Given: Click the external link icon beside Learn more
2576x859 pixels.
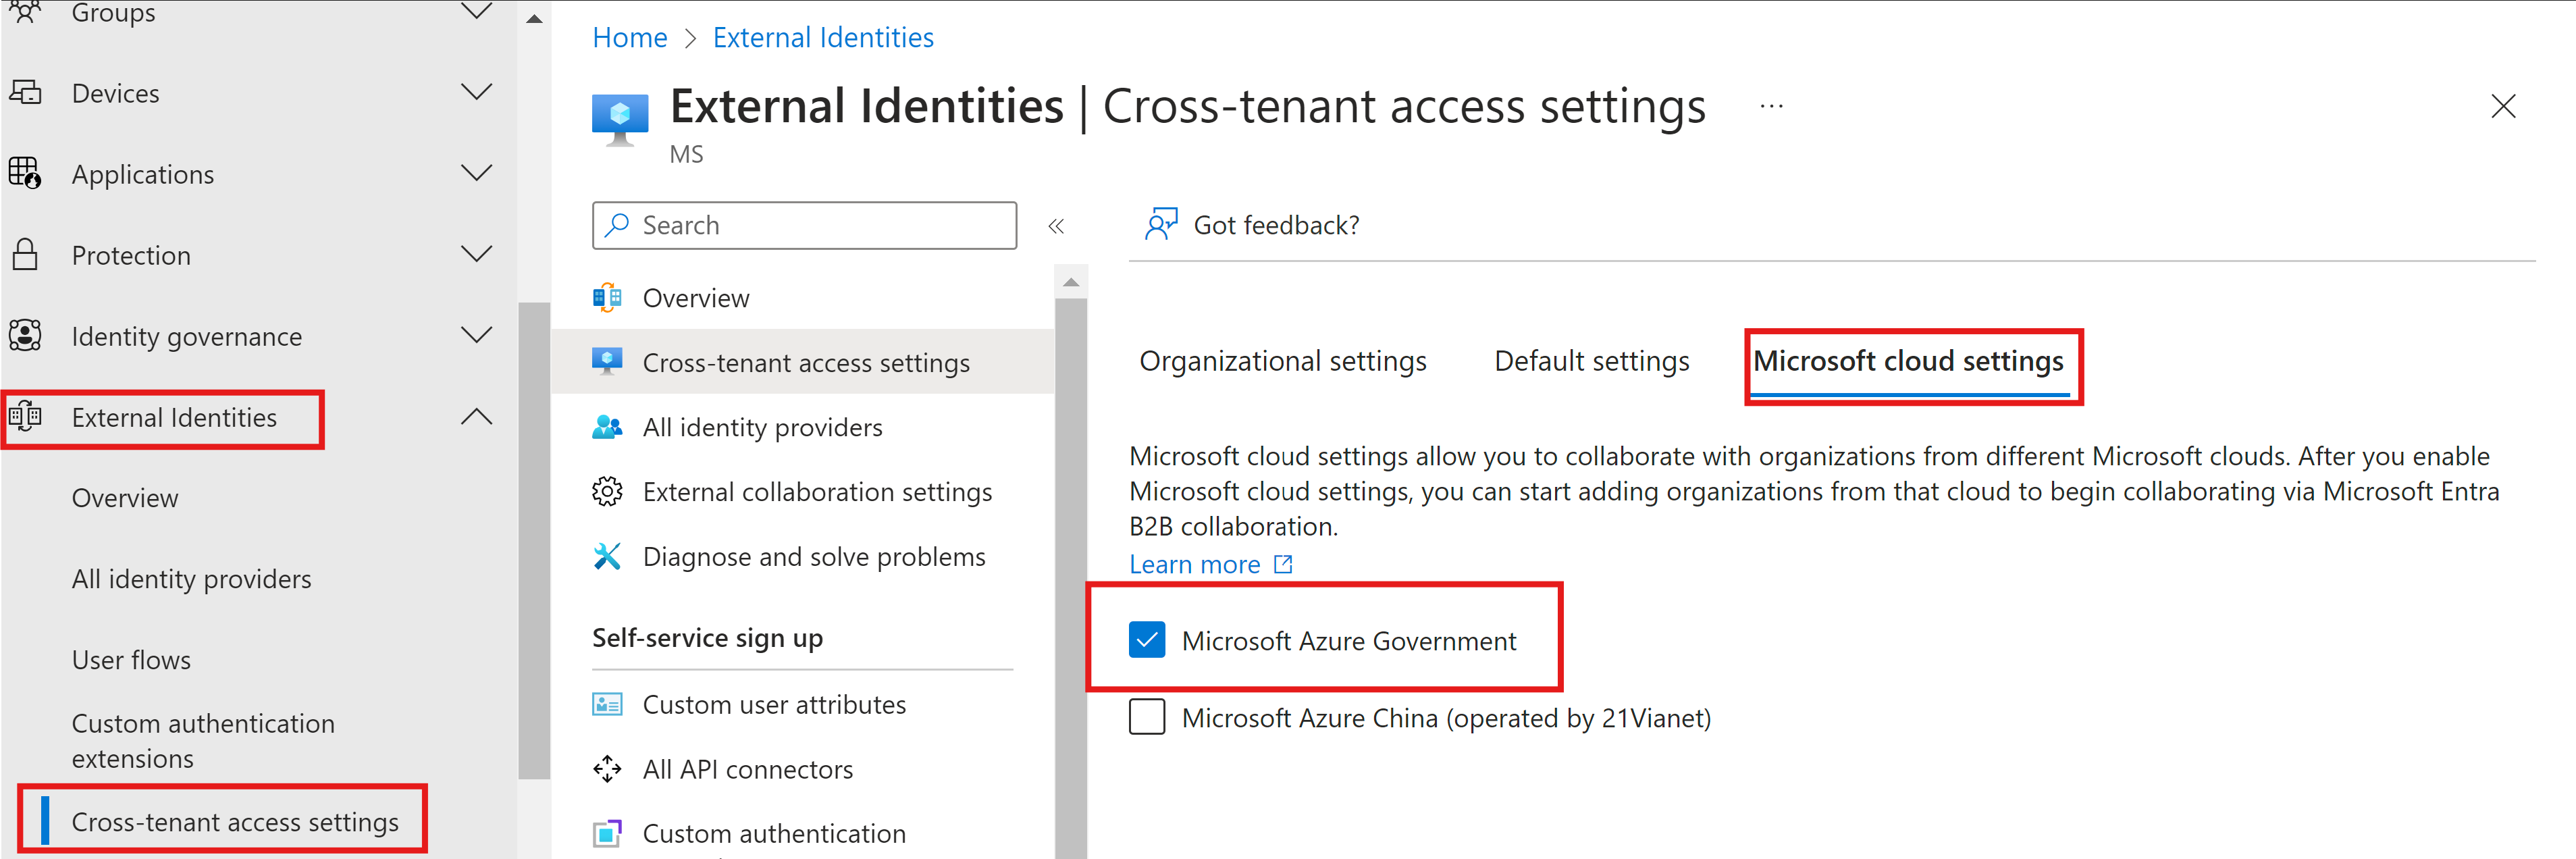Looking at the screenshot, I should coord(1283,565).
